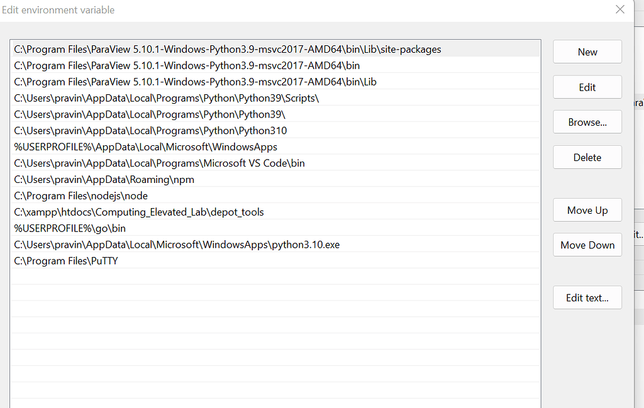Select the ParaView site-packages path entry
The height and width of the screenshot is (408, 644).
[x=226, y=49]
